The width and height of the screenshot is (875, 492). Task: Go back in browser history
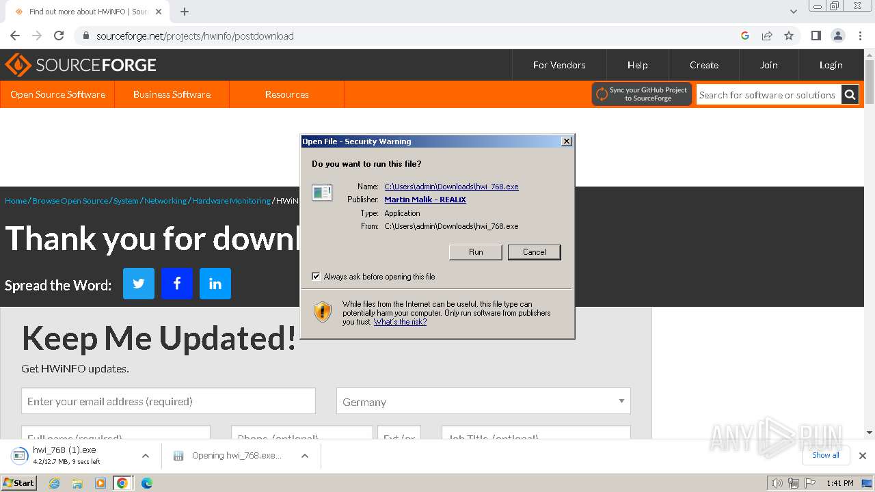click(x=15, y=36)
